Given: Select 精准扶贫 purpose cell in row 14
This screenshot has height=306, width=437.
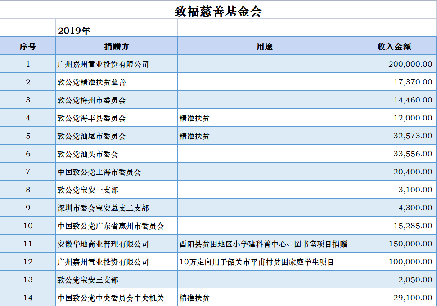Looking at the screenshot, I should tap(264, 297).
